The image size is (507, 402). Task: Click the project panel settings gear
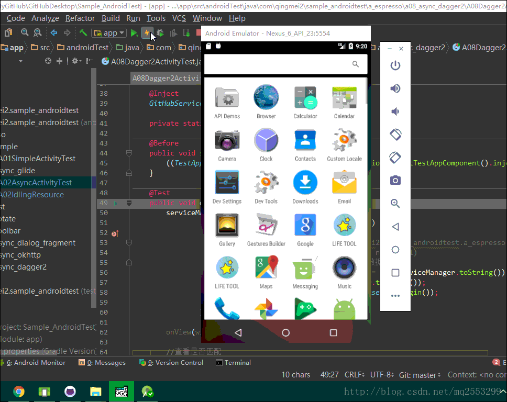(x=76, y=61)
